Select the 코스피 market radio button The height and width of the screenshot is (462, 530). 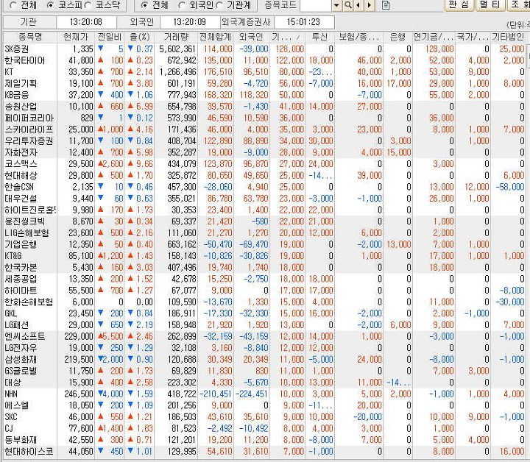(51, 5)
